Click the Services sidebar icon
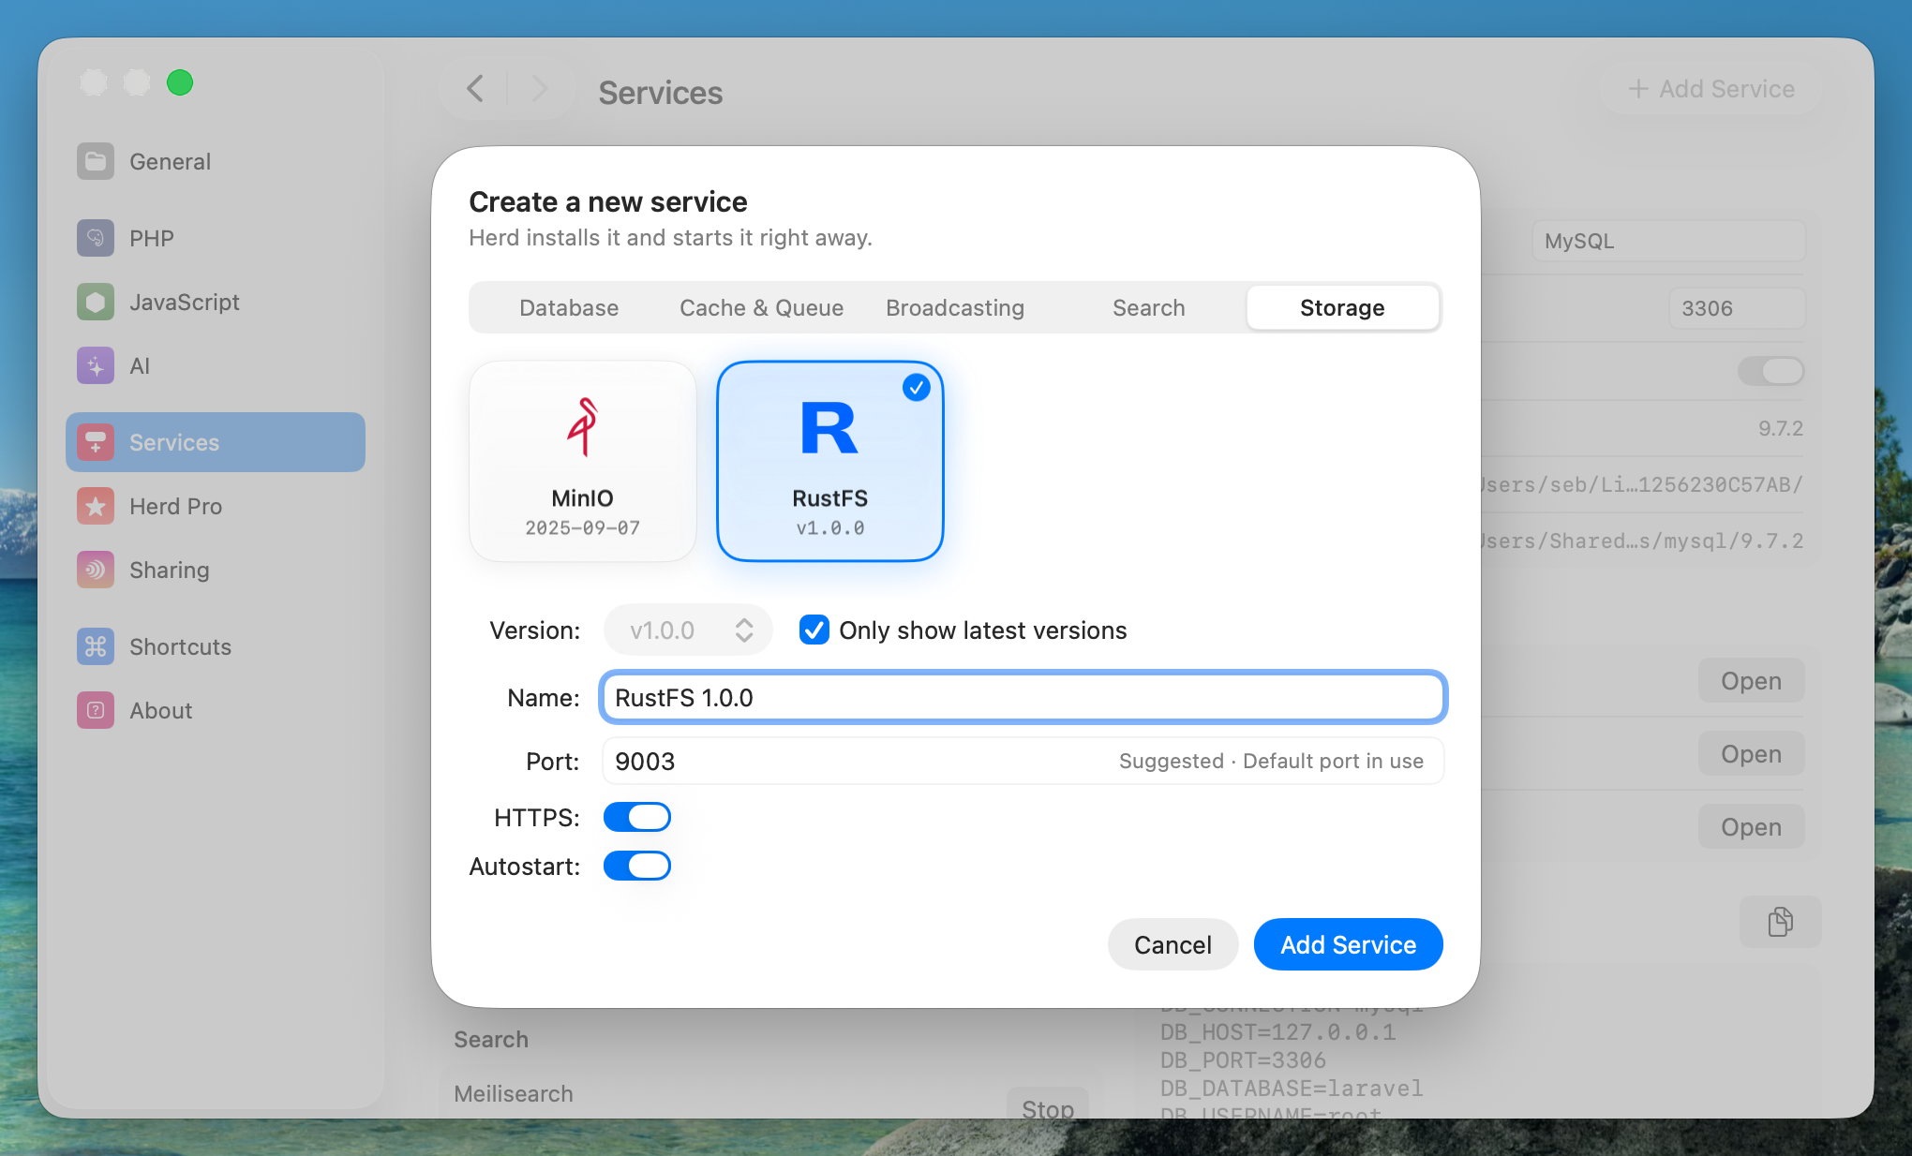The height and width of the screenshot is (1156, 1912). coord(96,442)
